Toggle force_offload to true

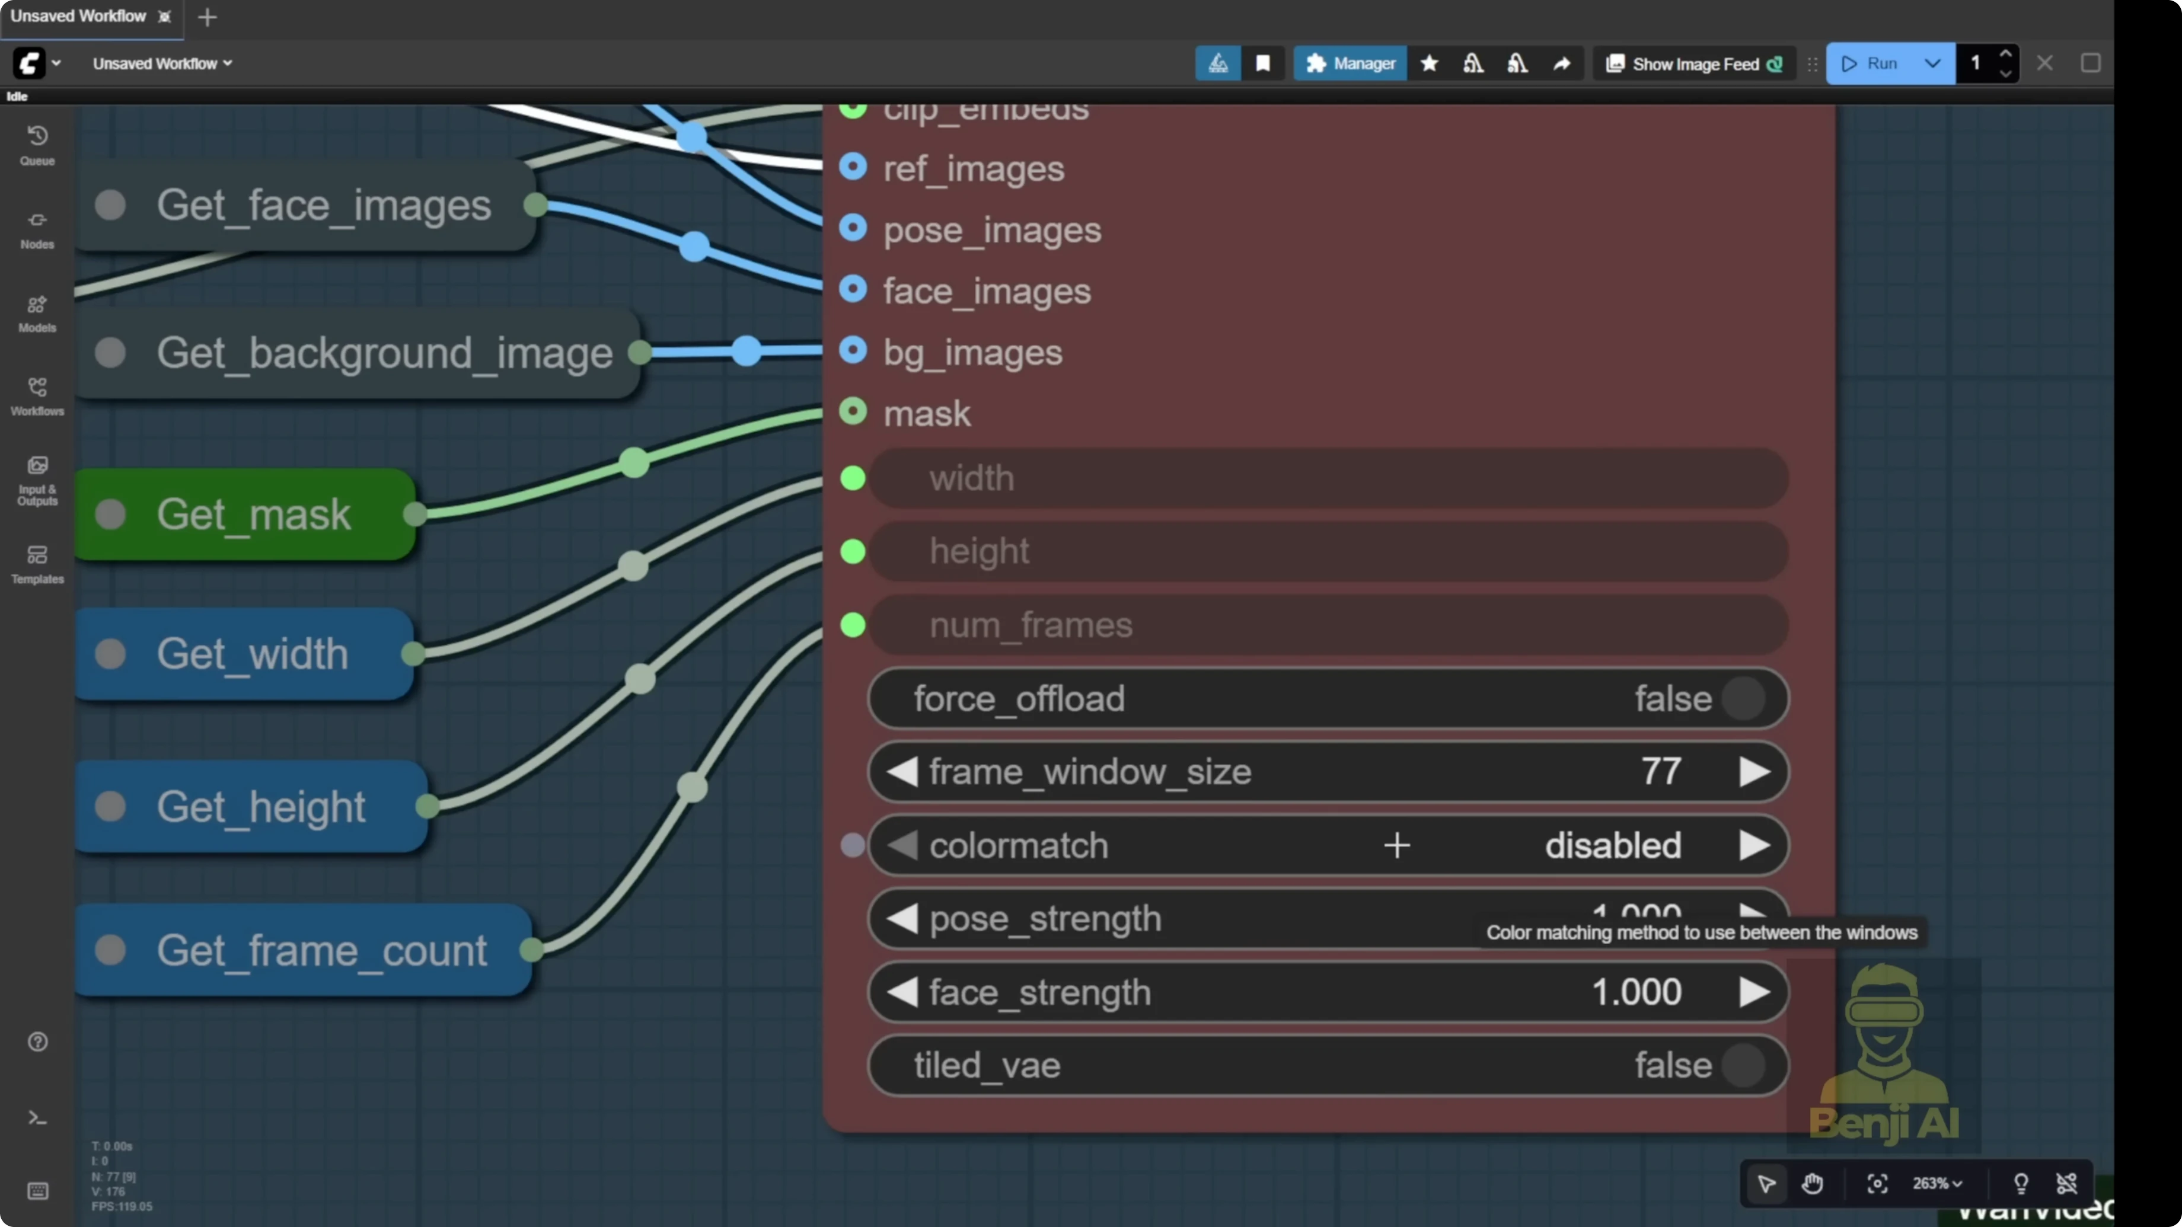pyautogui.click(x=1744, y=699)
